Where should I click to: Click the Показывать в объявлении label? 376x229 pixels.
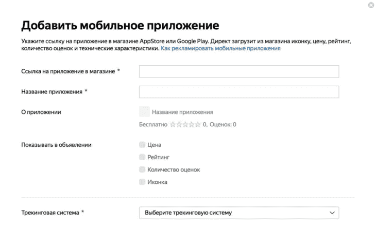56,145
